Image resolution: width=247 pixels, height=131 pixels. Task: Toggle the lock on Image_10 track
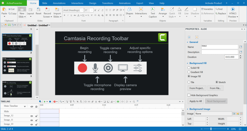pyautogui.click(x=36, y=124)
